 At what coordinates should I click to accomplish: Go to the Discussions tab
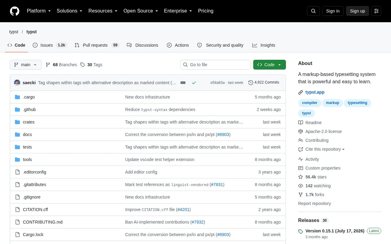(x=143, y=45)
